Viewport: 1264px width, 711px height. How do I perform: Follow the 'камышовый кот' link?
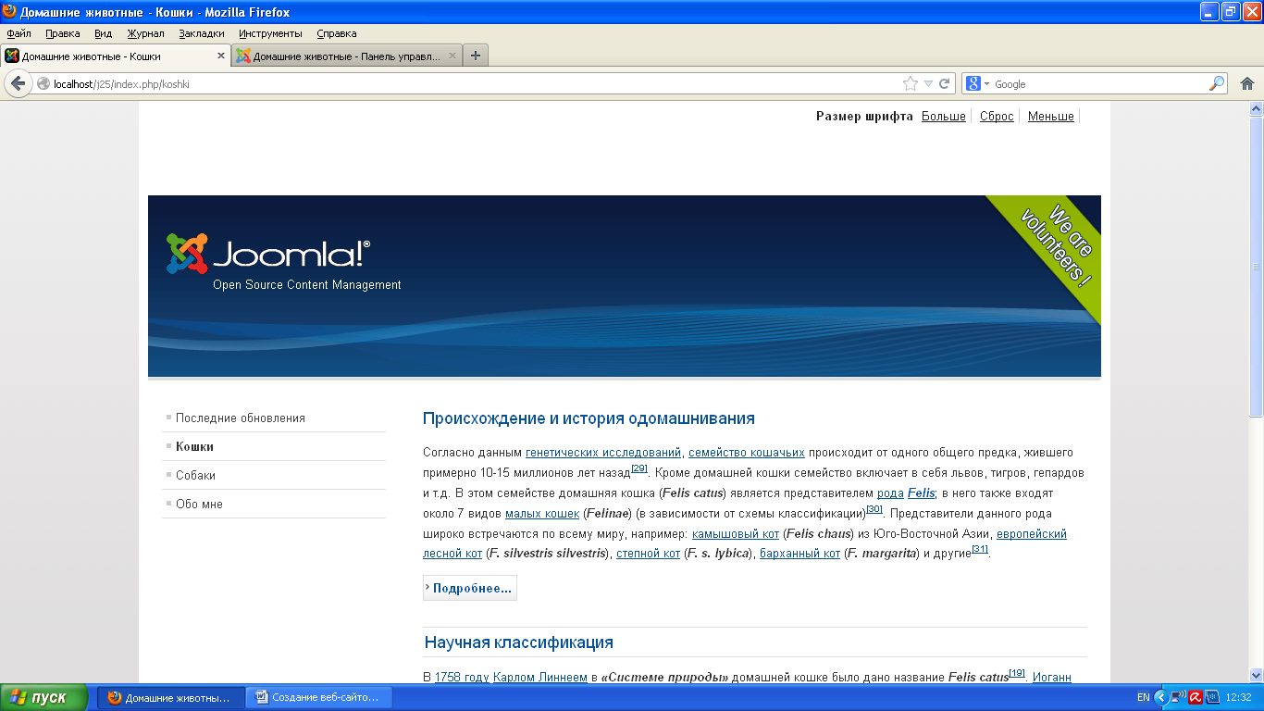(736, 534)
